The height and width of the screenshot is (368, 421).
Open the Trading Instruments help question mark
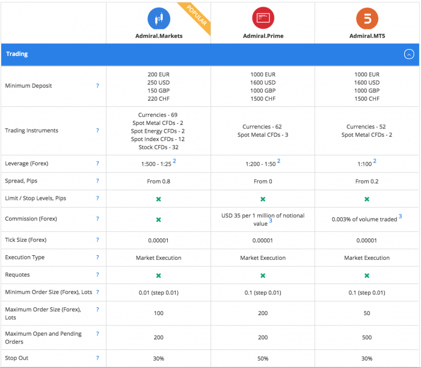97,130
